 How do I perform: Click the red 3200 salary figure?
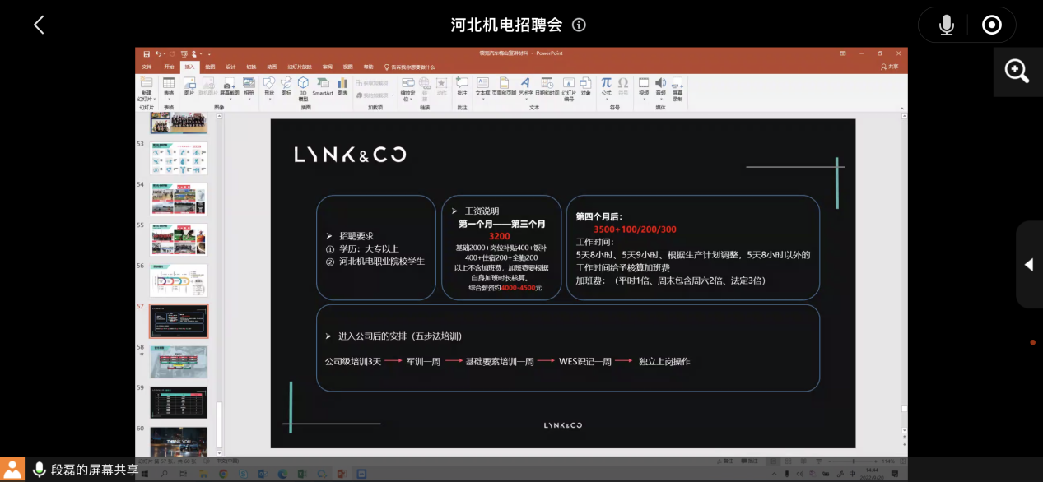click(x=500, y=235)
